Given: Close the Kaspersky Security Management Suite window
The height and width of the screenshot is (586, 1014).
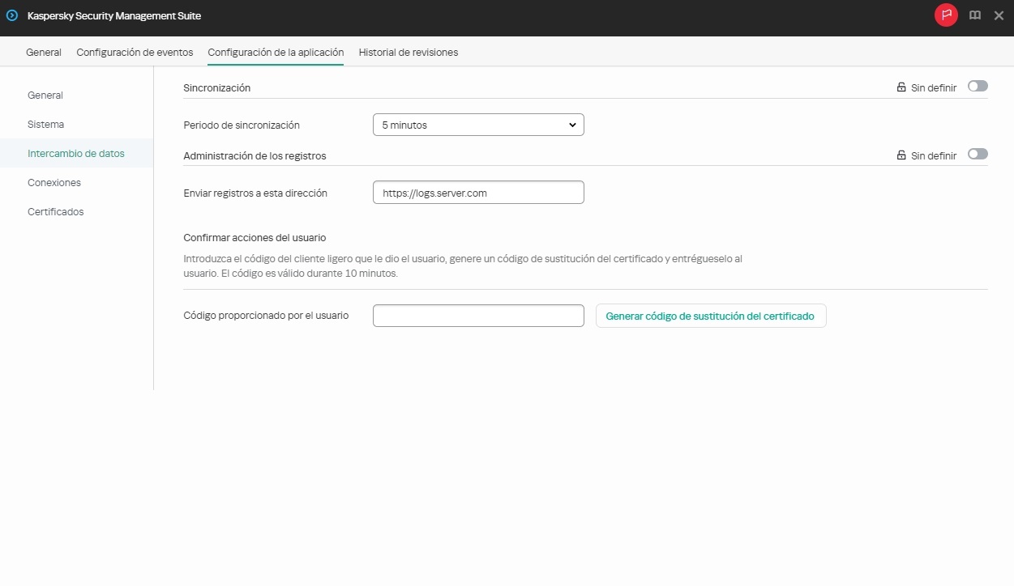Looking at the screenshot, I should (x=999, y=15).
